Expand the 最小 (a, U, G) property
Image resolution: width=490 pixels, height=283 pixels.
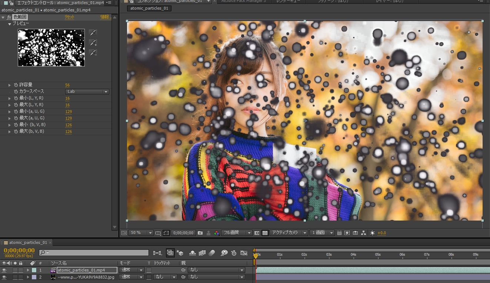(10, 112)
